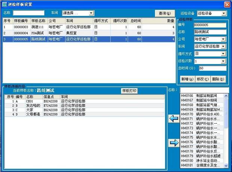Open the 车间 filter dropdown at top
Viewport: 232px width, 172px height.
(x=91, y=13)
